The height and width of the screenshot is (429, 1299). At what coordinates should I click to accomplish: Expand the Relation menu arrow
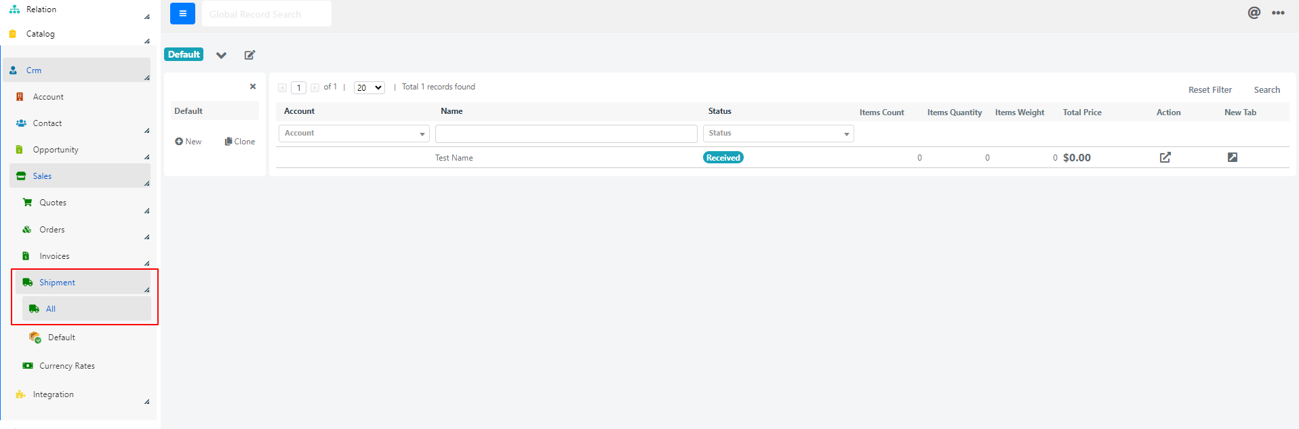[x=147, y=16]
